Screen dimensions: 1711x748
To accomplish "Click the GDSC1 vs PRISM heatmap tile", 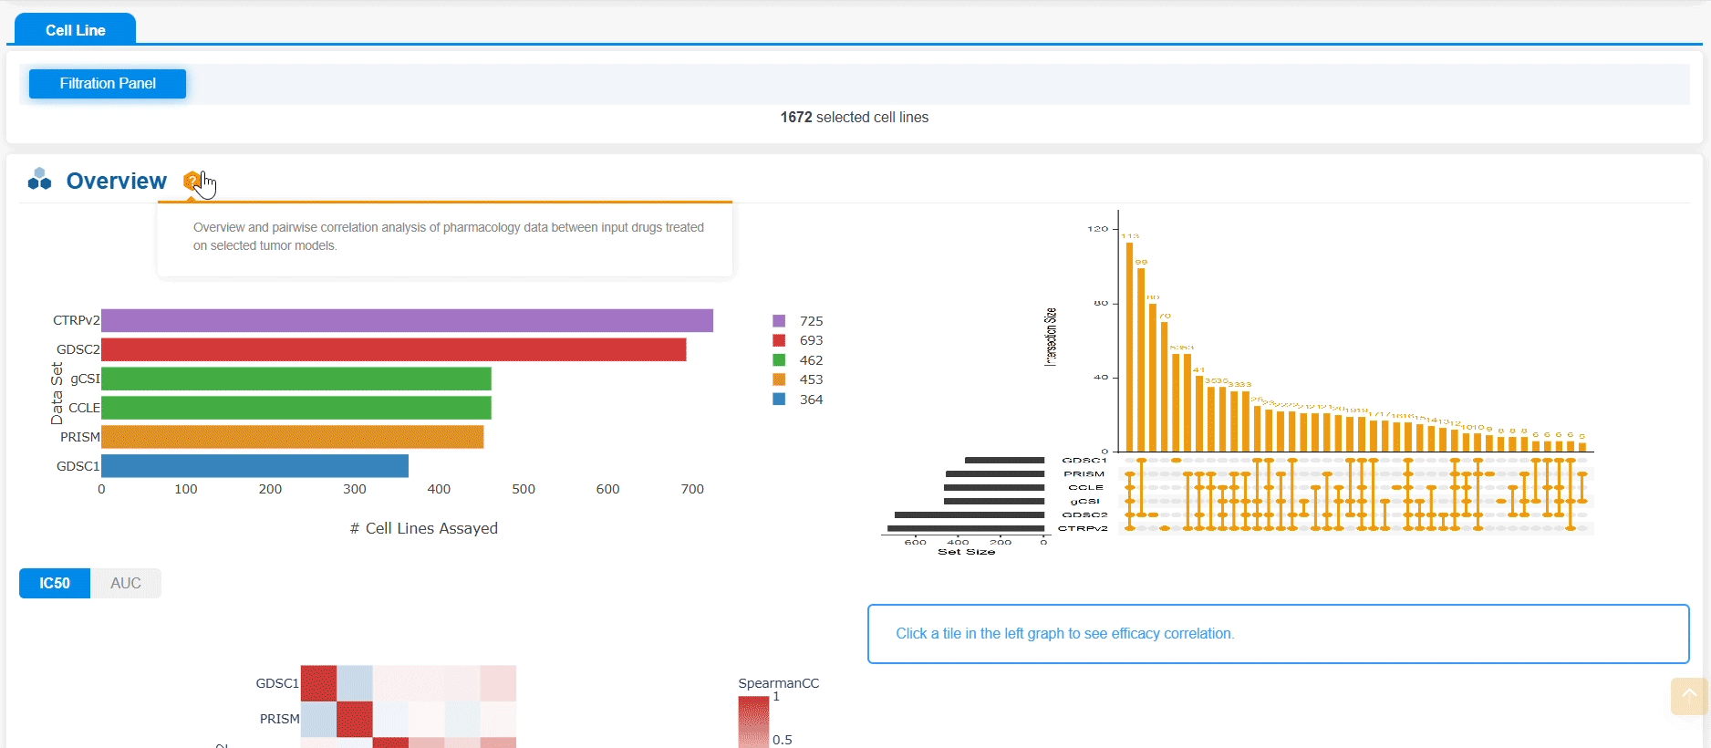I will (x=355, y=683).
